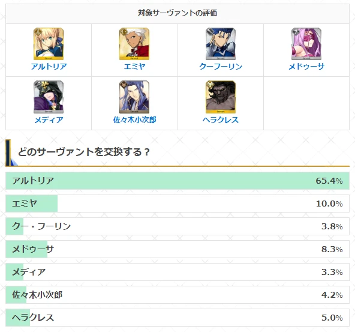
Task: Open the アルトリア servant portrait icon
Action: coord(49,44)
